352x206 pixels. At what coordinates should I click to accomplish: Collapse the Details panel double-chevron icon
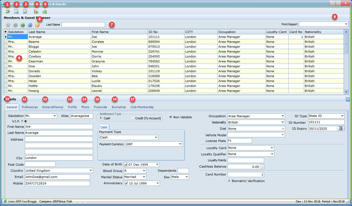[x=347, y=99]
